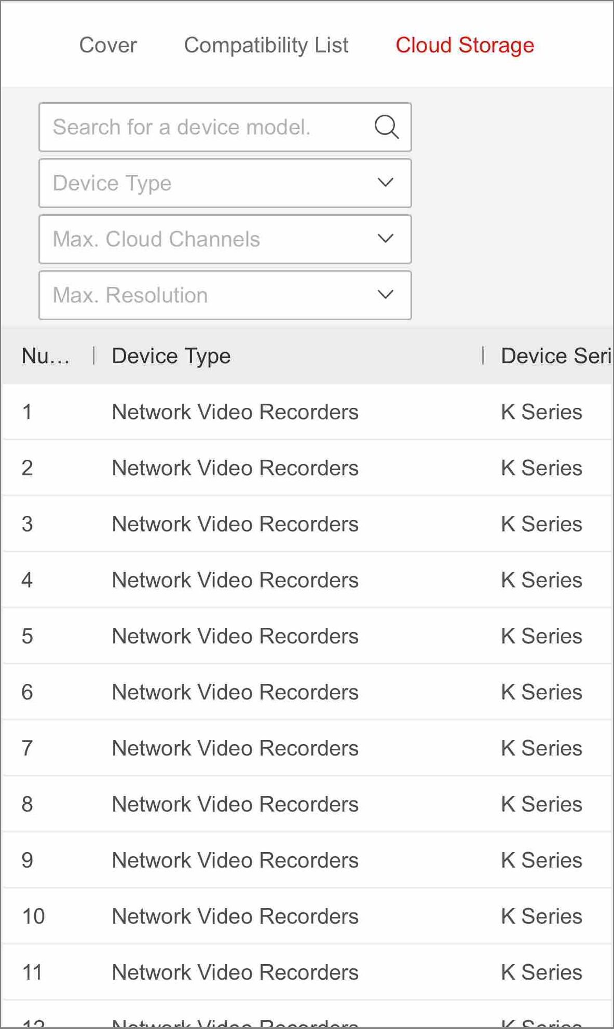Screen dimensions: 614x1029
Task: Select row 1 Network Video Recorders
Action: (x=235, y=412)
